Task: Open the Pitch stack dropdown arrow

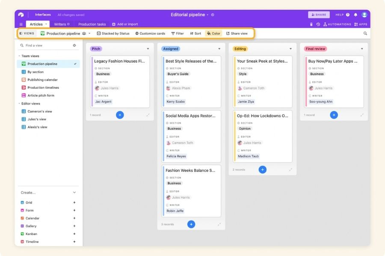Action: pos(148,49)
